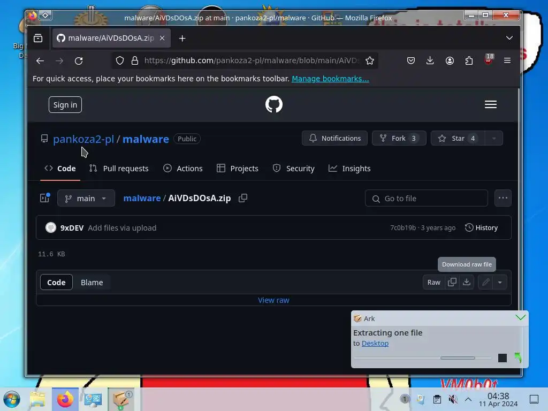
Task: Open the View raw link
Action: tap(273, 300)
